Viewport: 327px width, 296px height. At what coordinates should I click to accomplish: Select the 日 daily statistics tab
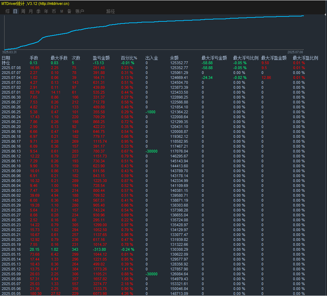[15, 11]
